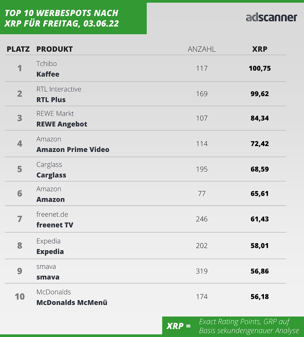Click the PRODUKT column header
The width and height of the screenshot is (304, 337).
click(x=54, y=49)
